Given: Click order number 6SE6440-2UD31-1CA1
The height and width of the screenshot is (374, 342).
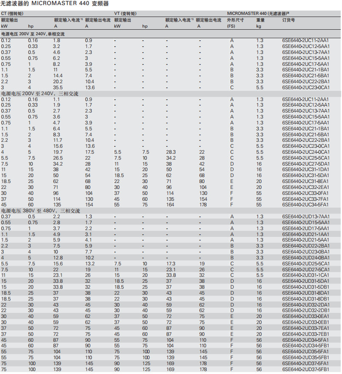Looking at the screenshot, I should click(x=306, y=275).
